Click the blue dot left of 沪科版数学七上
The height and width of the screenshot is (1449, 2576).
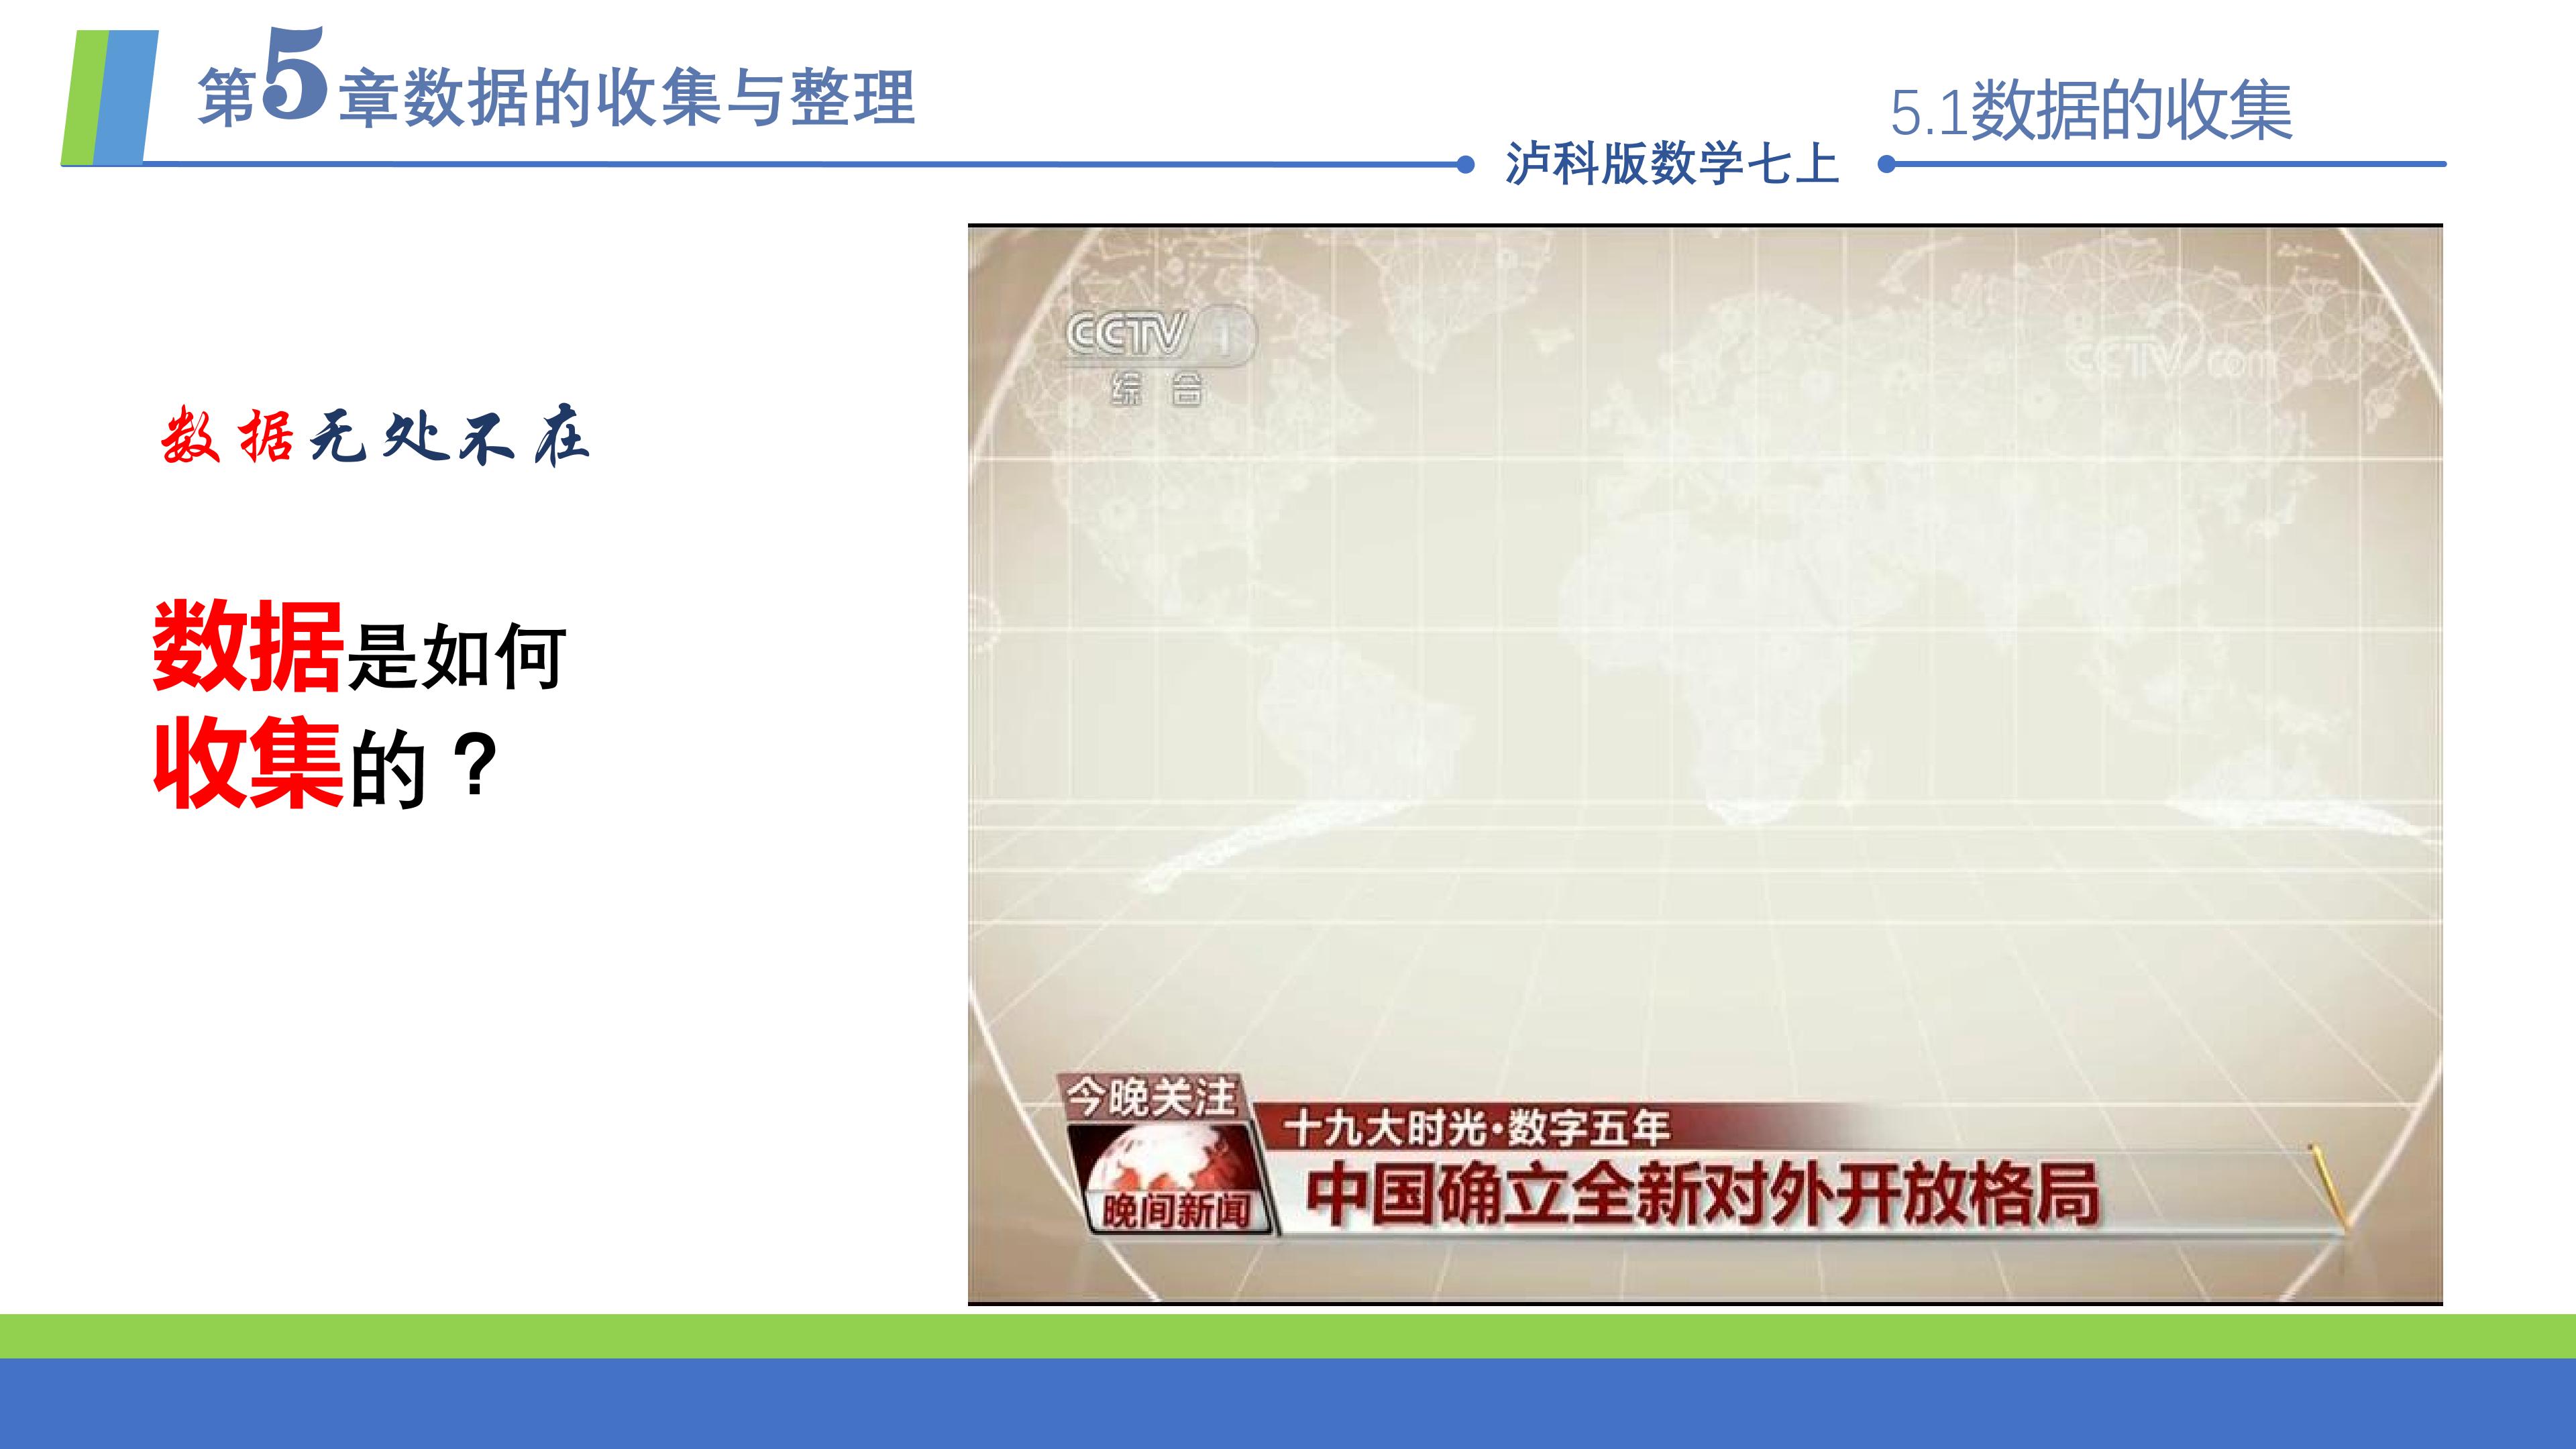1466,165
